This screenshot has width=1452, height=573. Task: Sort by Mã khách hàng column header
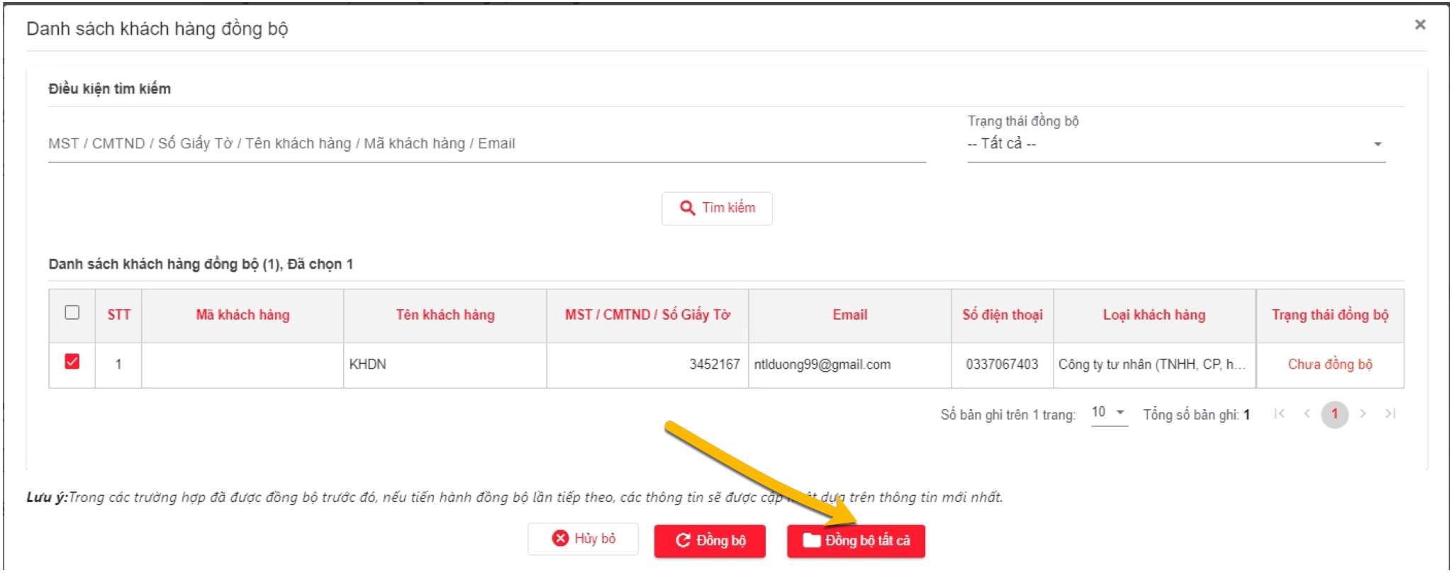[242, 315]
